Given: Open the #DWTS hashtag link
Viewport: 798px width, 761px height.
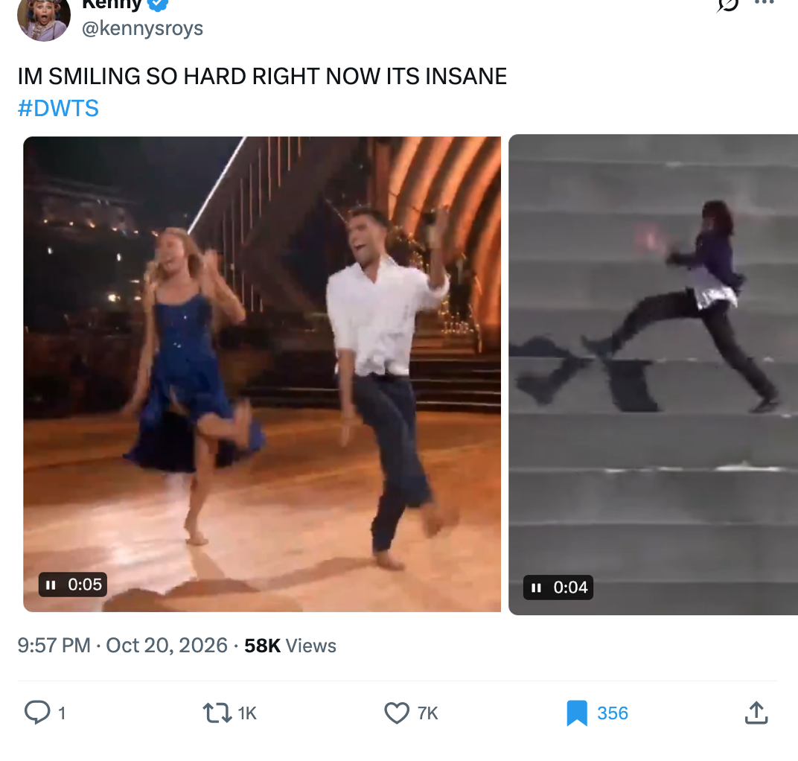Looking at the screenshot, I should click(58, 109).
